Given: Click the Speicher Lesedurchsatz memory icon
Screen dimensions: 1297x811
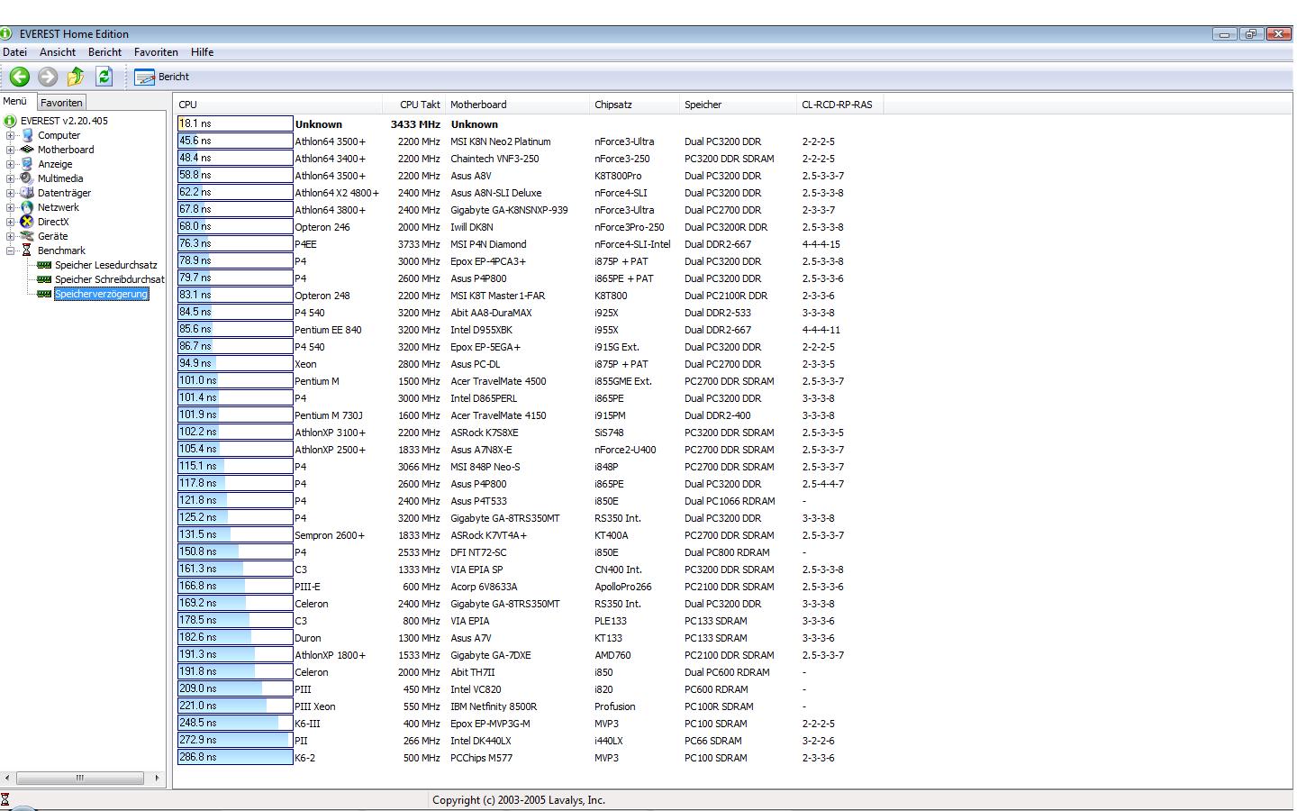Looking at the screenshot, I should pyautogui.click(x=44, y=265).
